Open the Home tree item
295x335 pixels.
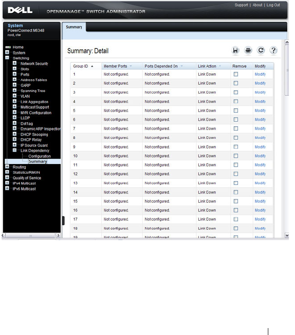[x=18, y=47]
